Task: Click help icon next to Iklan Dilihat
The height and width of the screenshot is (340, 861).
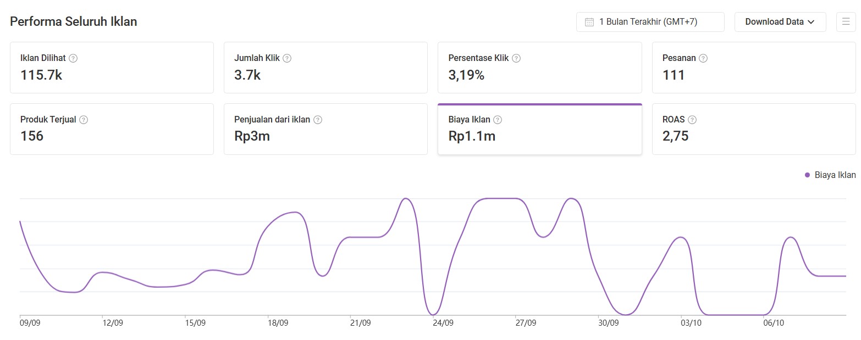Action: [73, 58]
